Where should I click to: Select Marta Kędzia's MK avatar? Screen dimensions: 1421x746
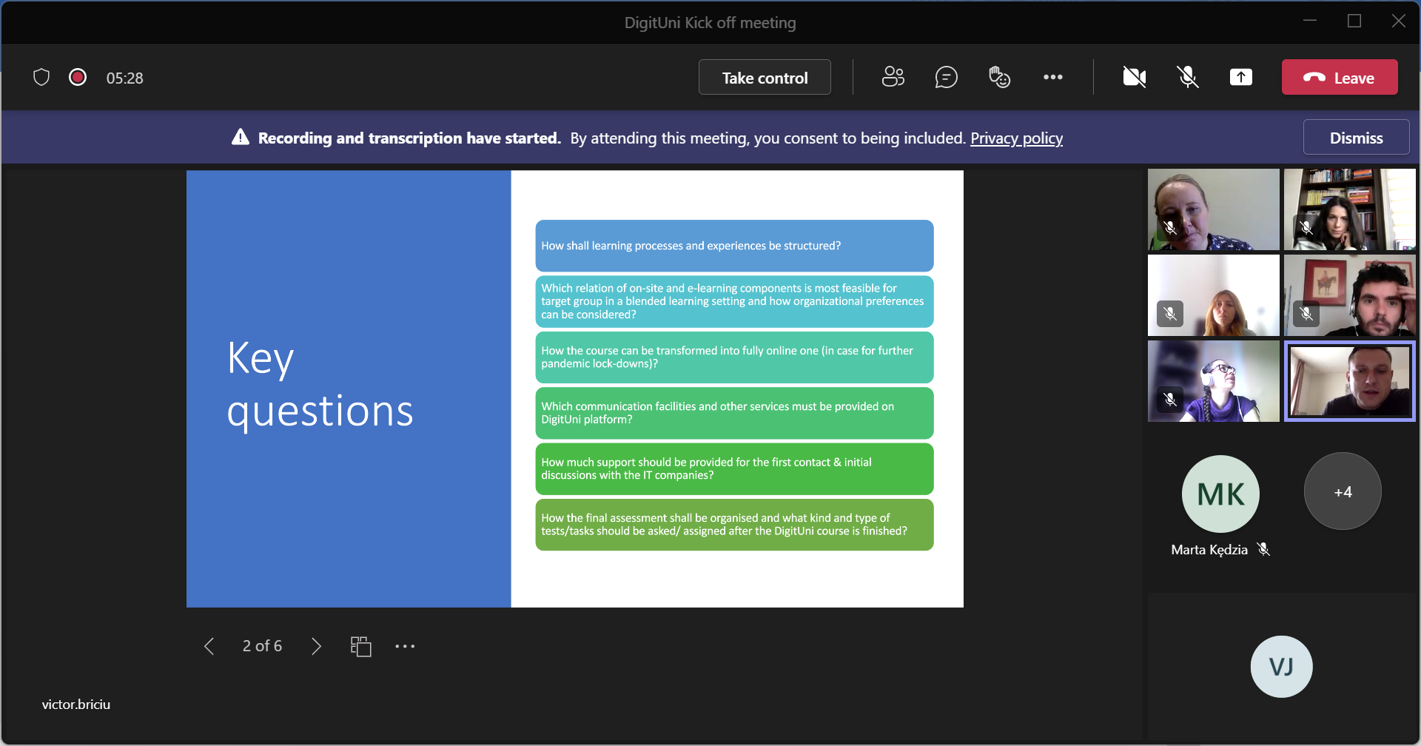click(x=1220, y=494)
